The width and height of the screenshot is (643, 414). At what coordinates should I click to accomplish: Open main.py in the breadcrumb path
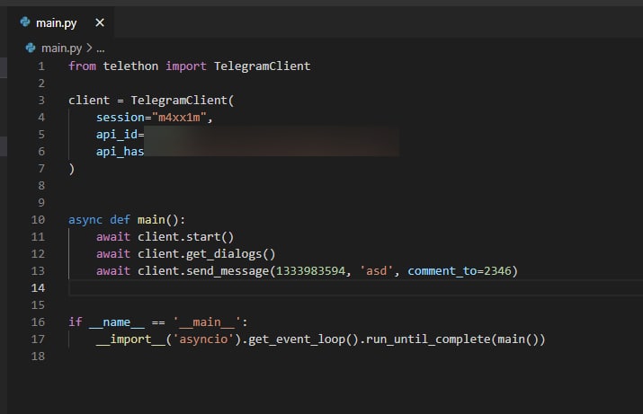pyautogui.click(x=61, y=48)
